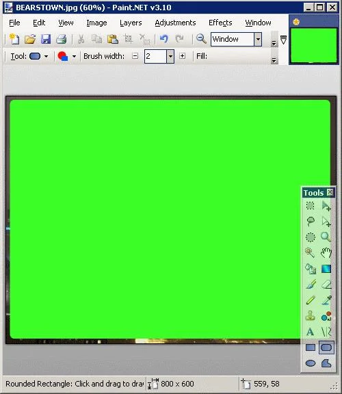Decrease brush width with minus button
The width and height of the screenshot is (342, 394).
click(135, 56)
